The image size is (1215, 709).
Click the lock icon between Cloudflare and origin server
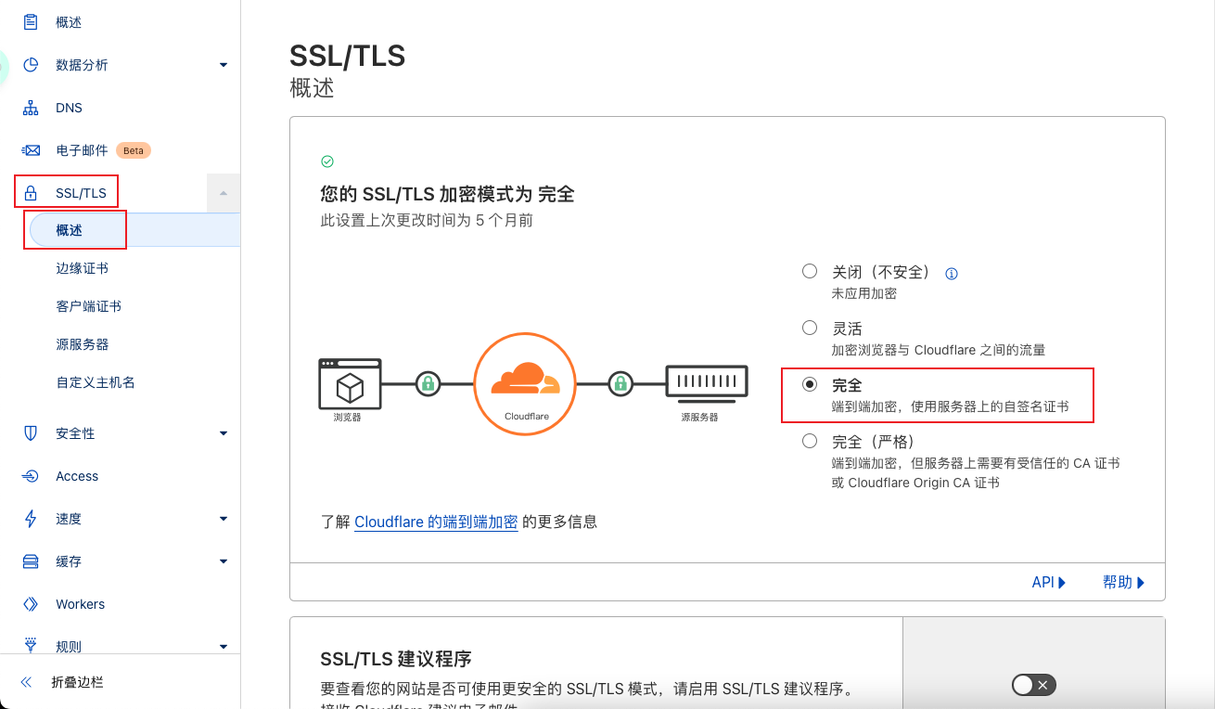620,383
